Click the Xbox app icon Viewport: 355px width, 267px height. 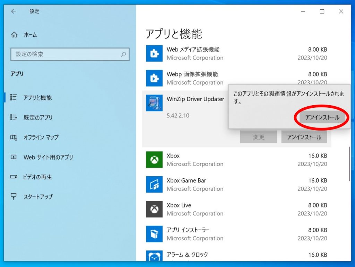(x=154, y=160)
